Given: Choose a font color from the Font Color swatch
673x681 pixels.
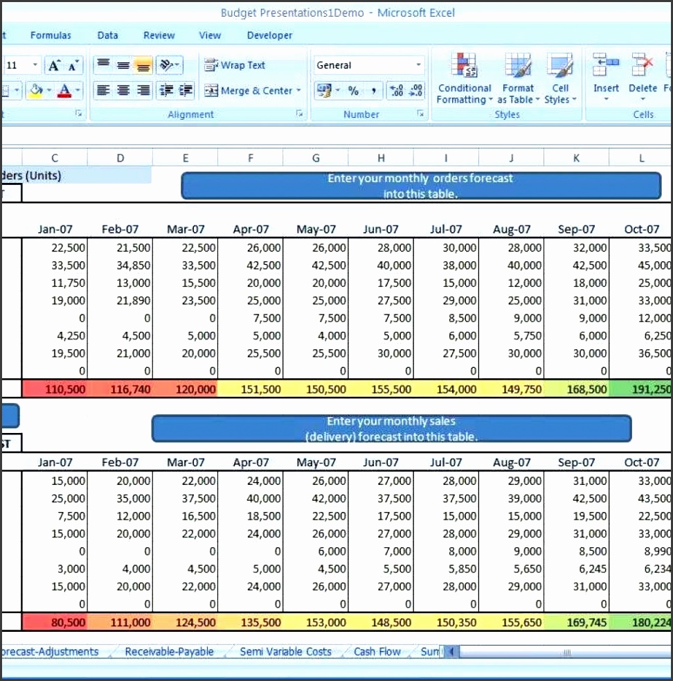Looking at the screenshot, I should (64, 90).
